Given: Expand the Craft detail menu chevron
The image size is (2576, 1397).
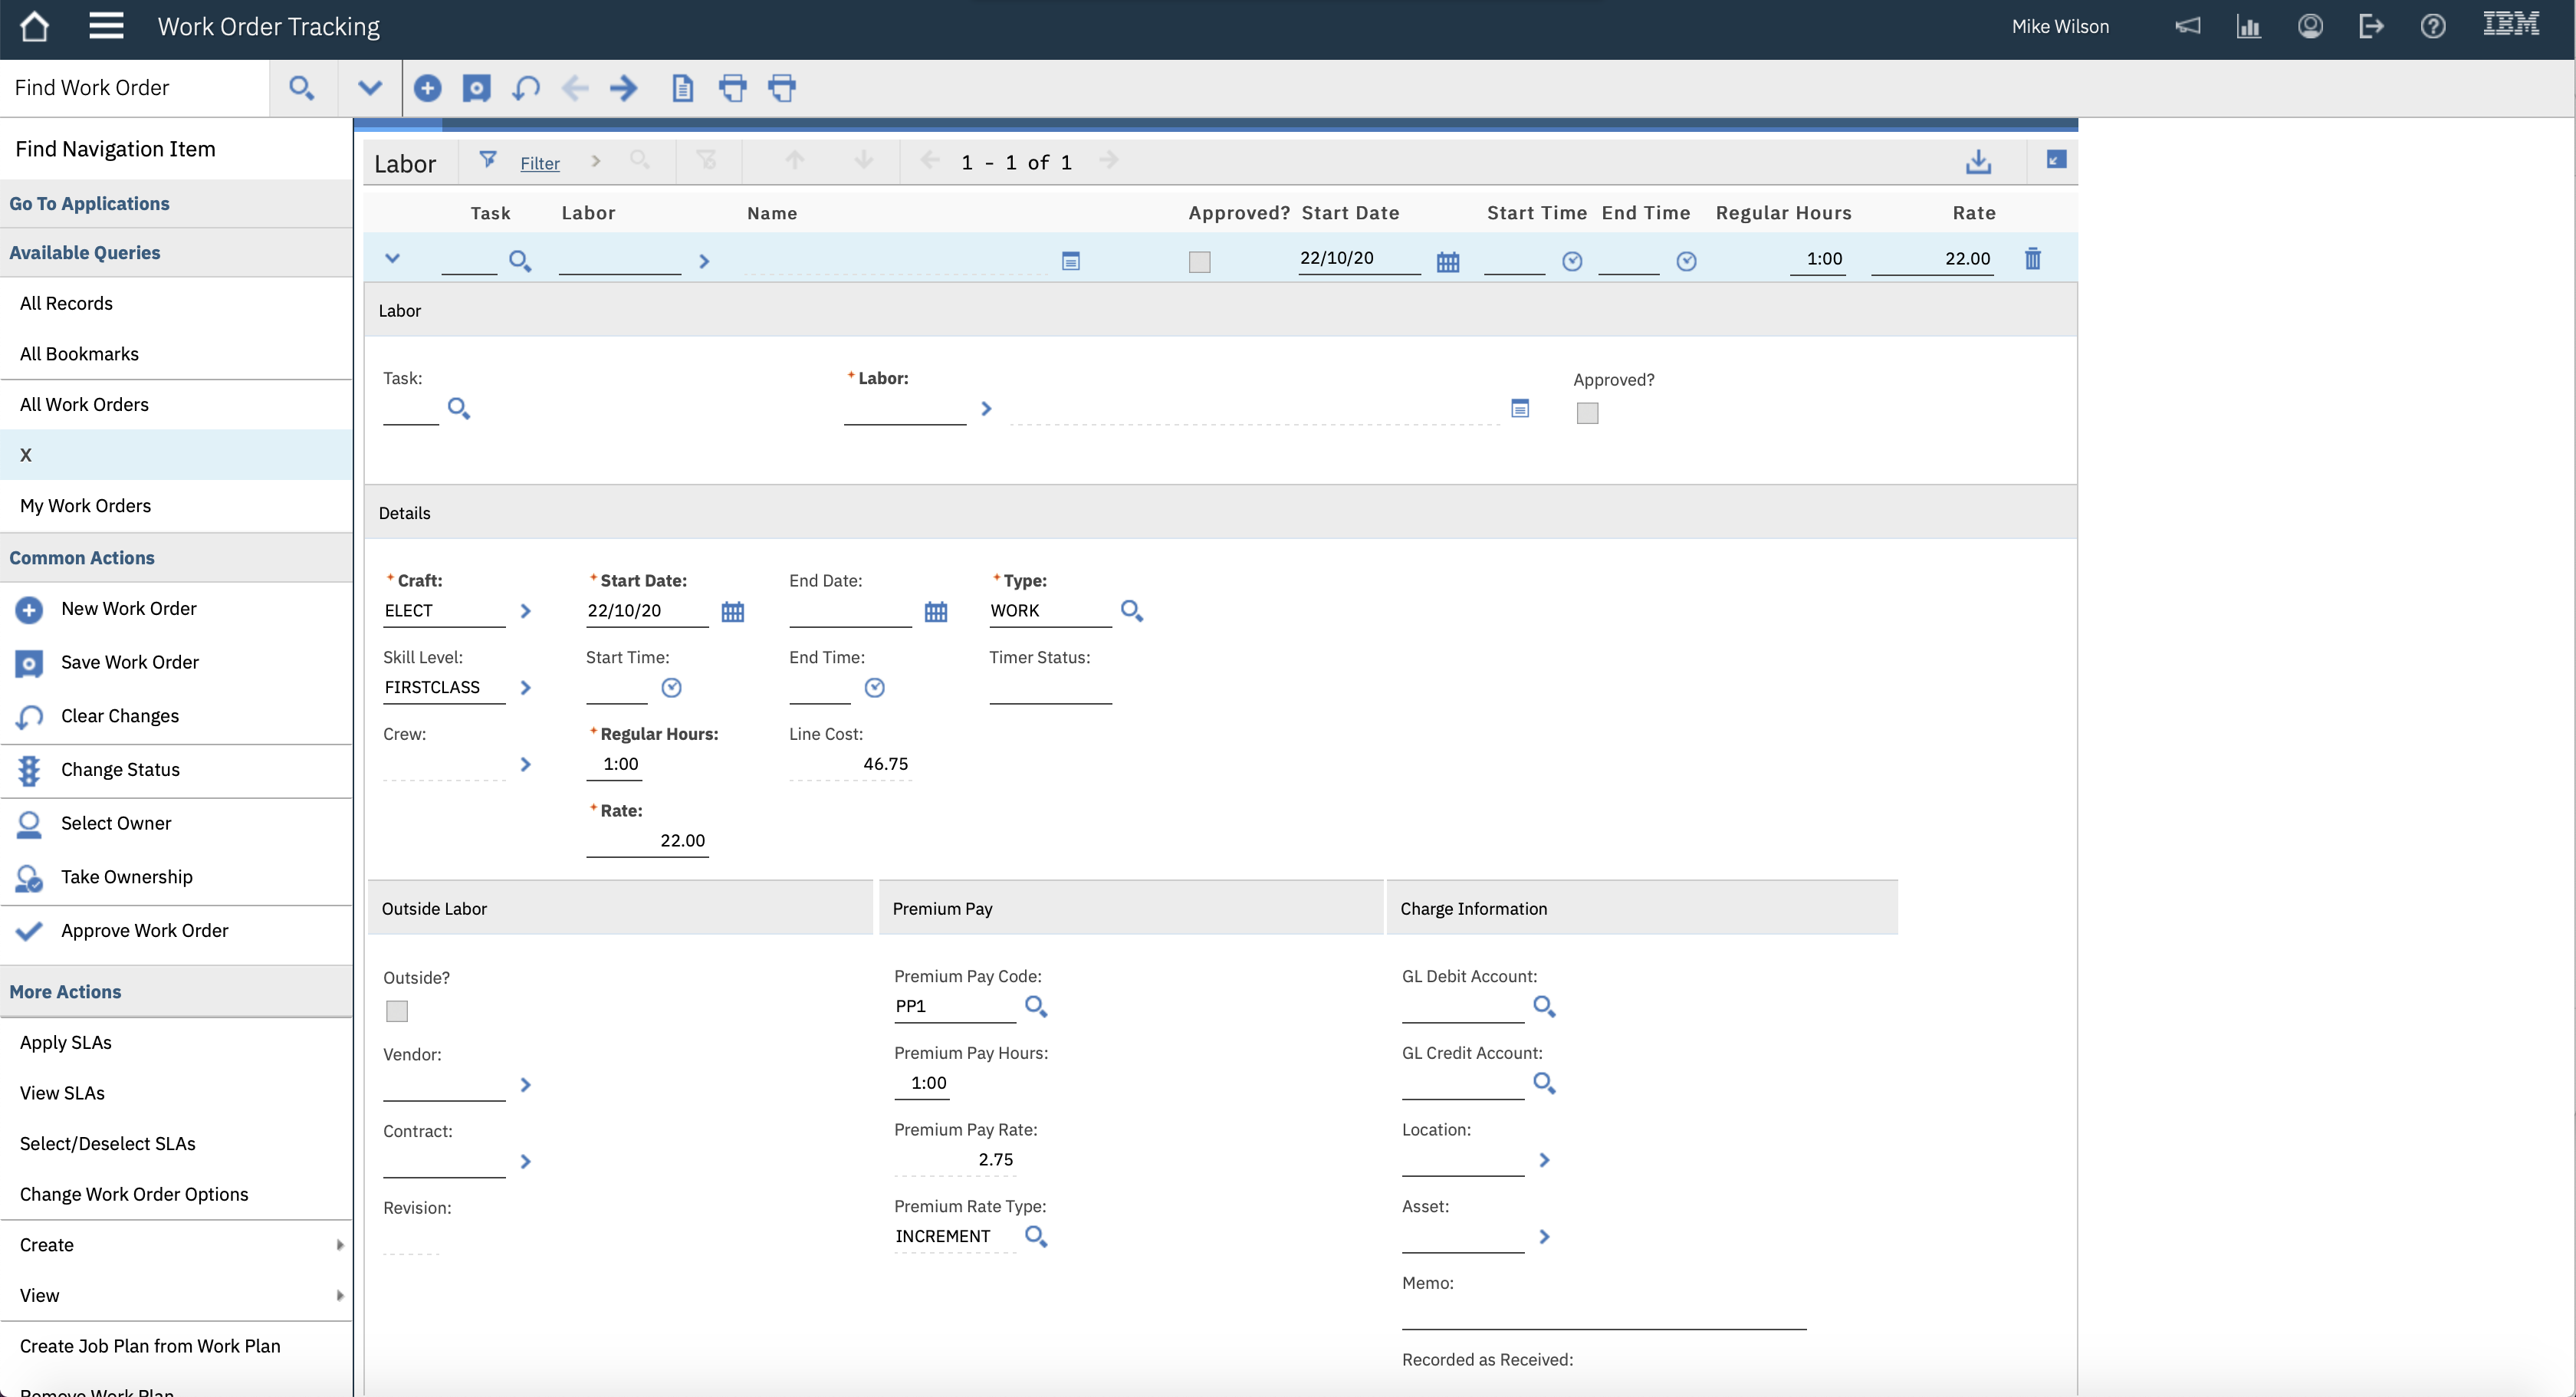Looking at the screenshot, I should (x=526, y=611).
